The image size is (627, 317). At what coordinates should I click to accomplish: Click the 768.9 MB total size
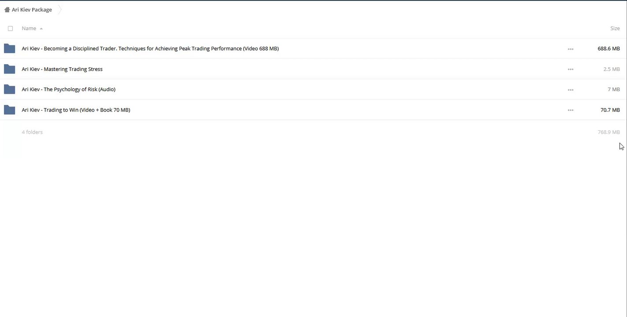tap(608, 132)
